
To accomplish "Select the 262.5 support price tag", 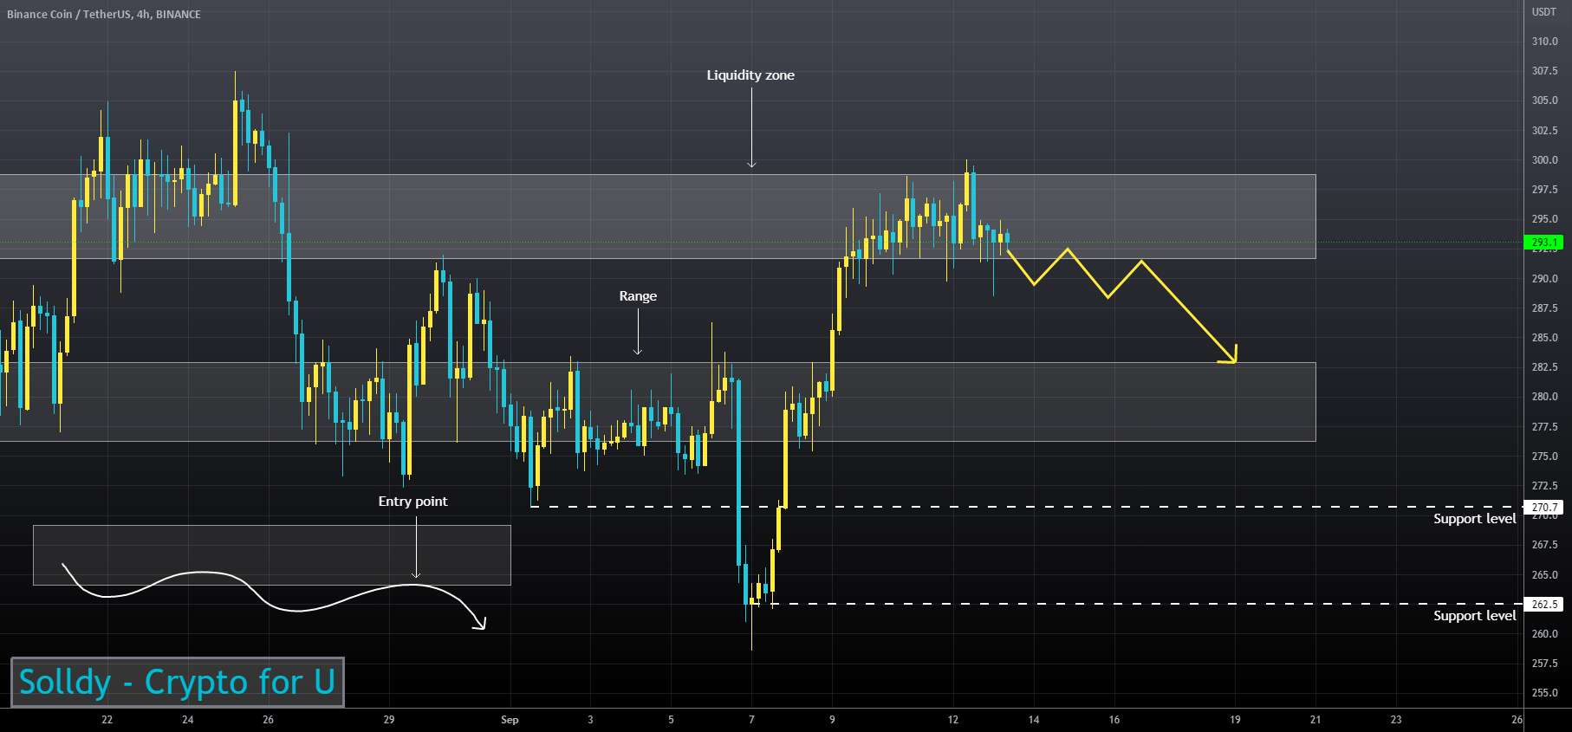I will [1545, 605].
